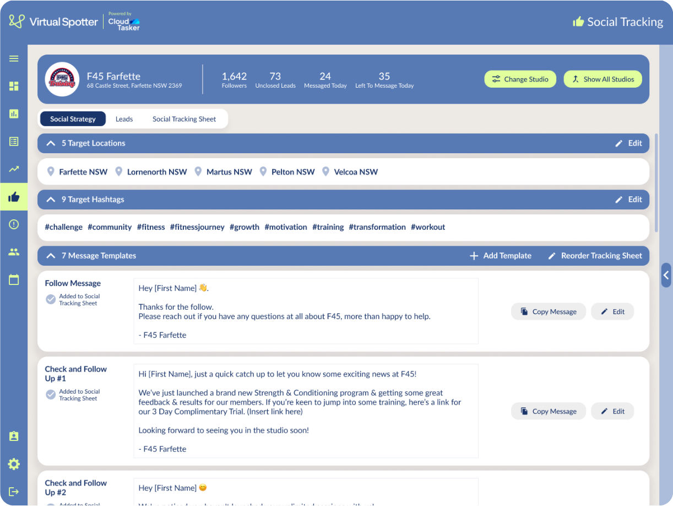Click the settings gear icon in sidebar
This screenshot has height=506, width=673.
coord(14,464)
